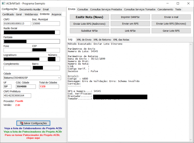Click Enviar Lote RPS (Síncrono) button

(x=171, y=24)
